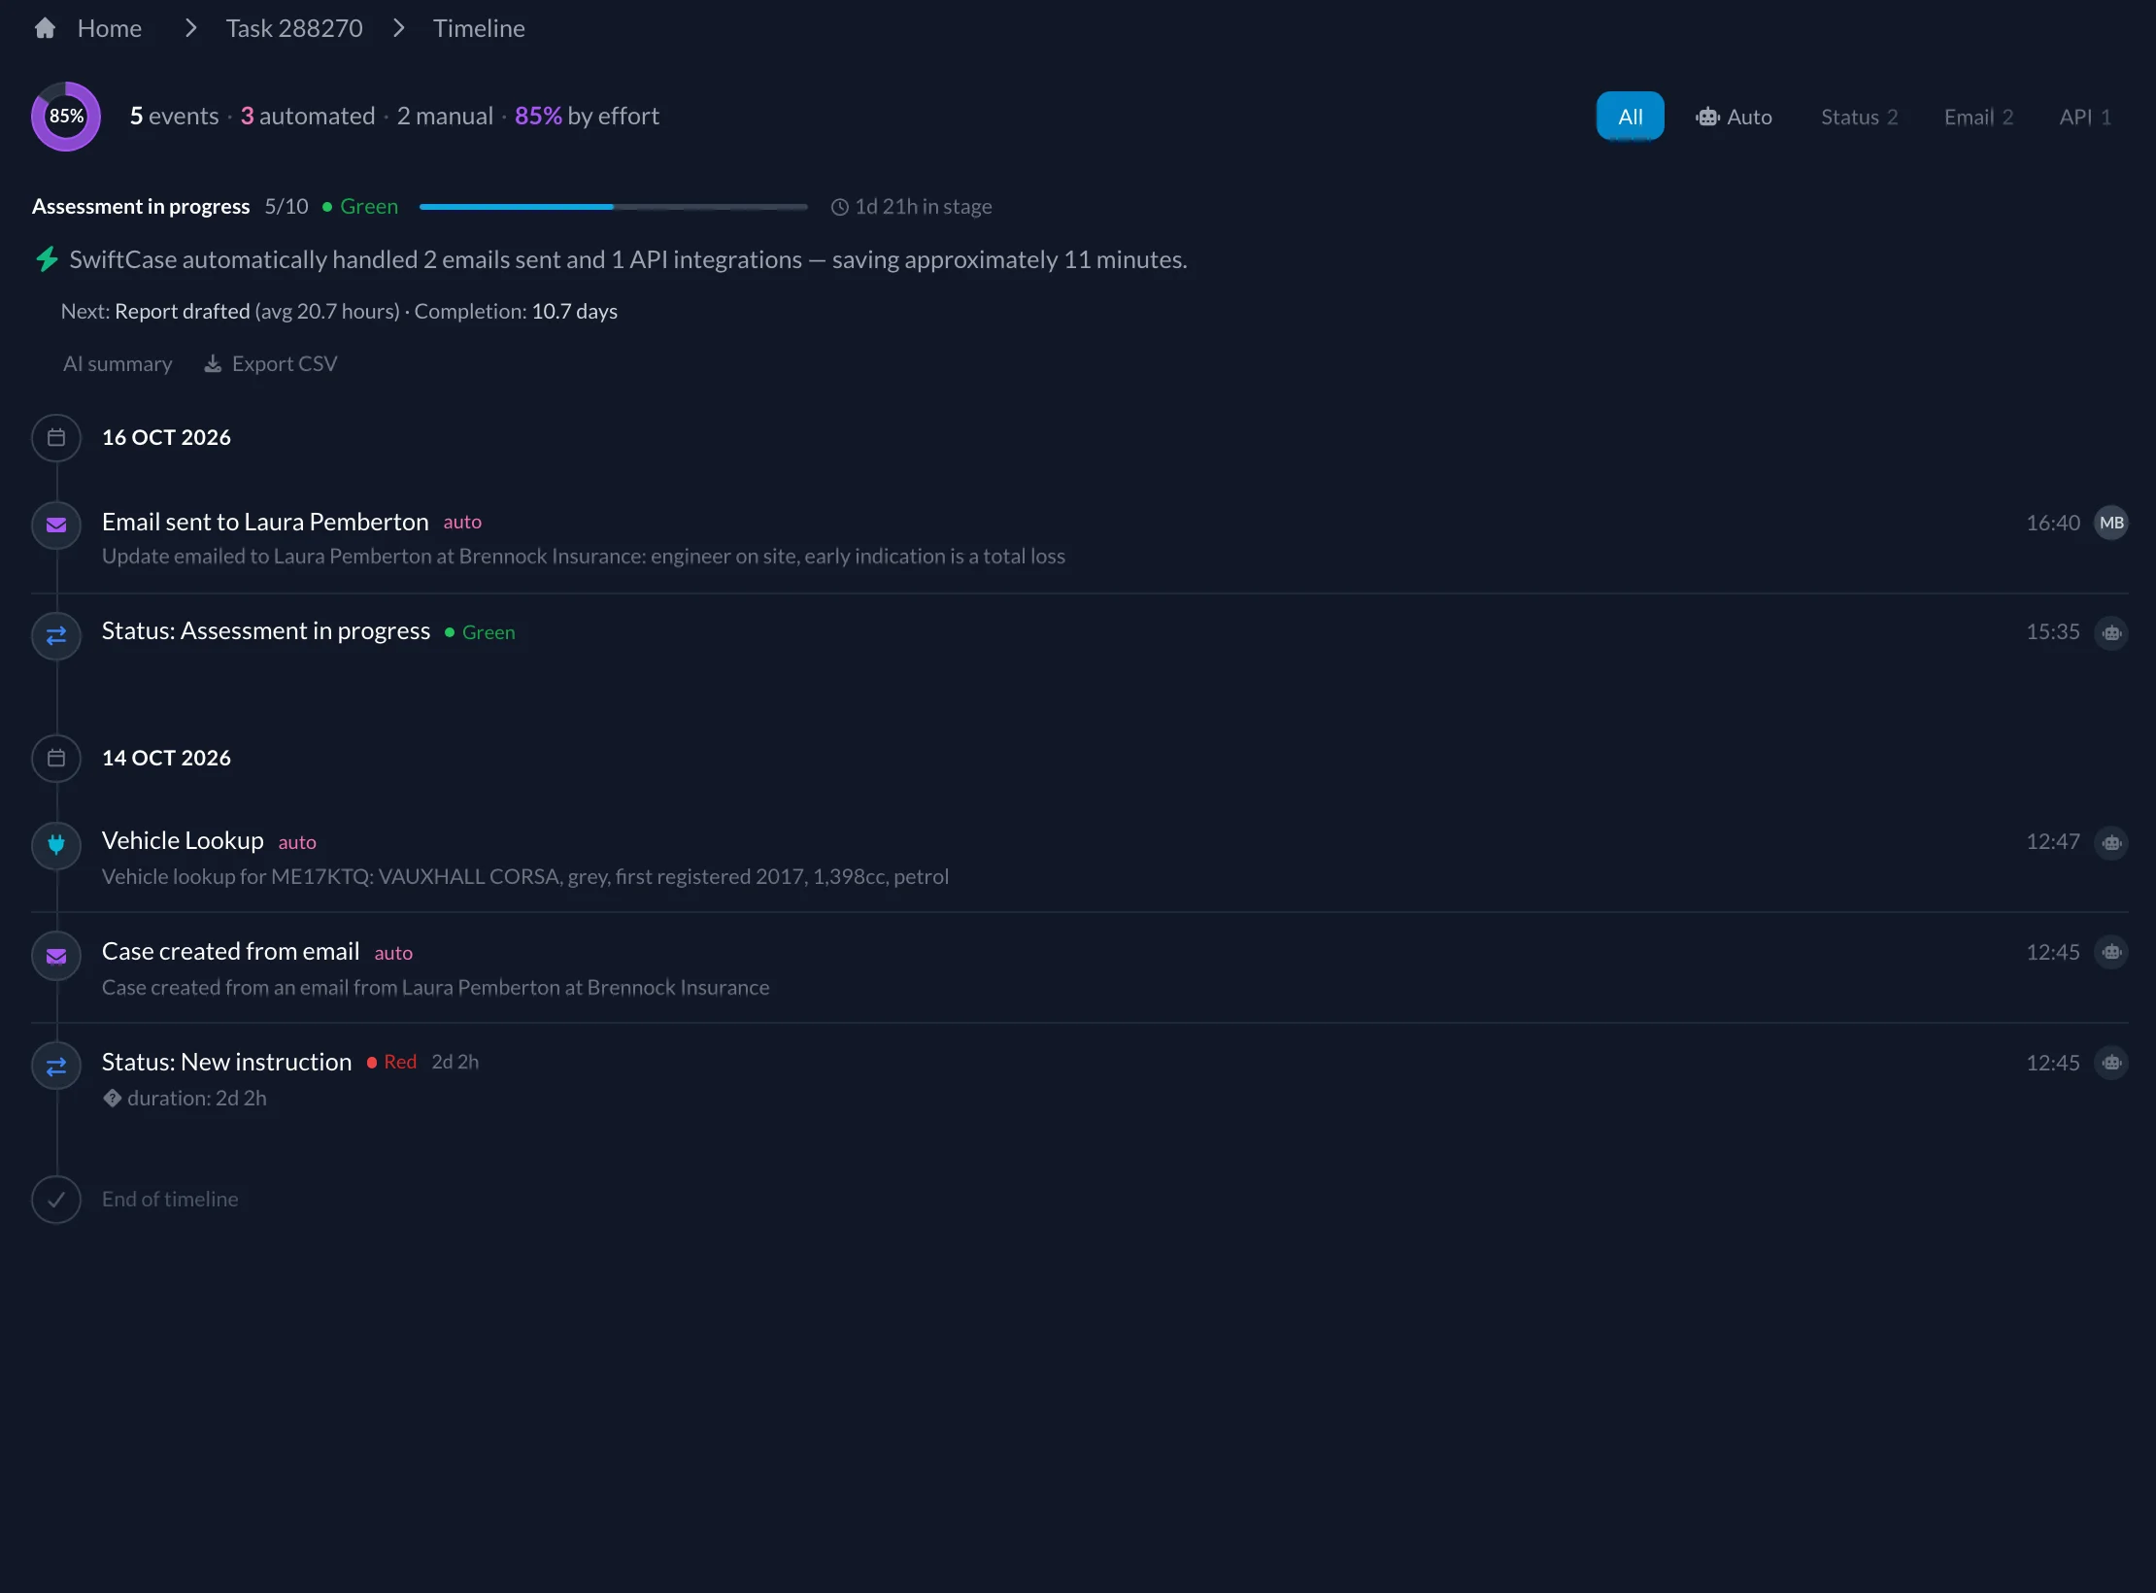
Task: Click the 85% effort donut chart
Action: (66, 117)
